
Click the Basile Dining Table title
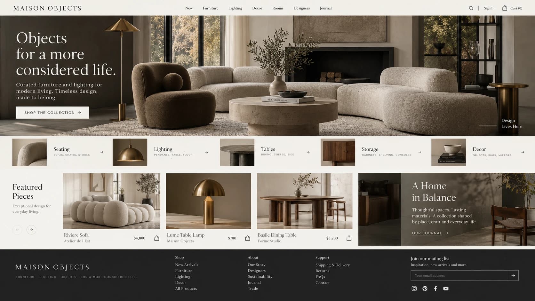(x=277, y=235)
